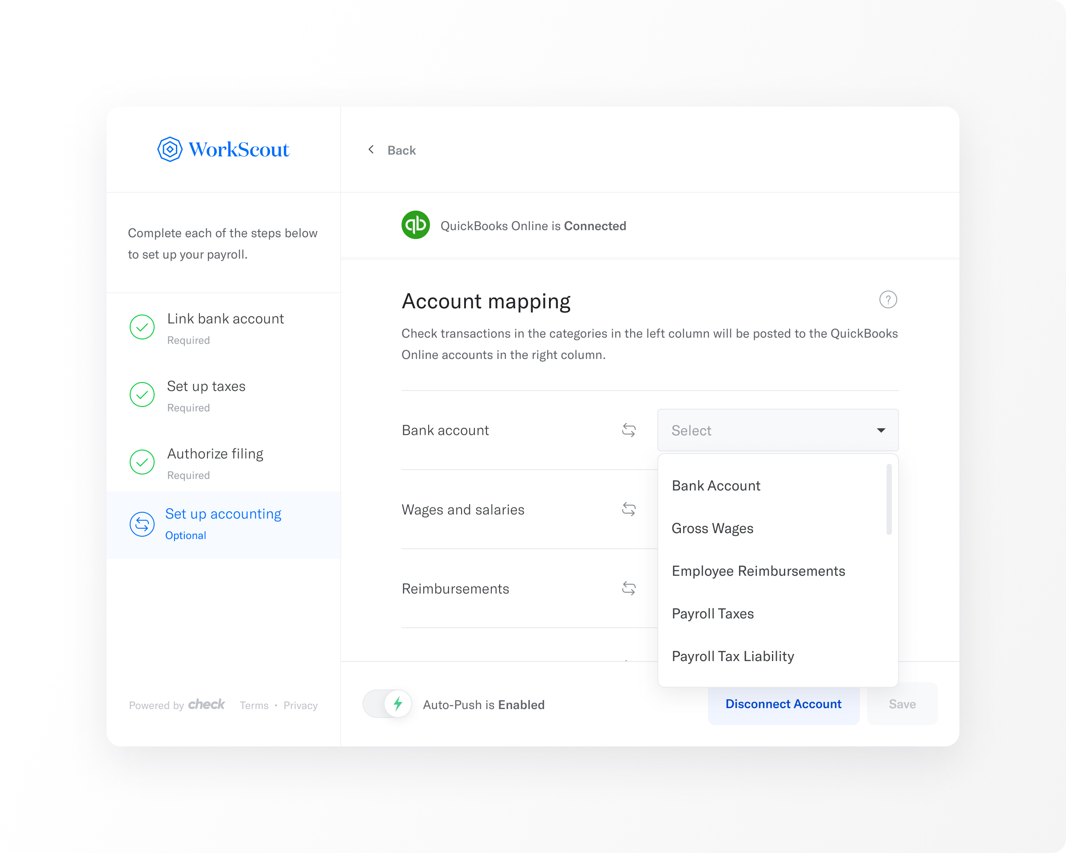Pick Employee Reimbursements in the list
This screenshot has width=1066, height=853.
click(758, 571)
